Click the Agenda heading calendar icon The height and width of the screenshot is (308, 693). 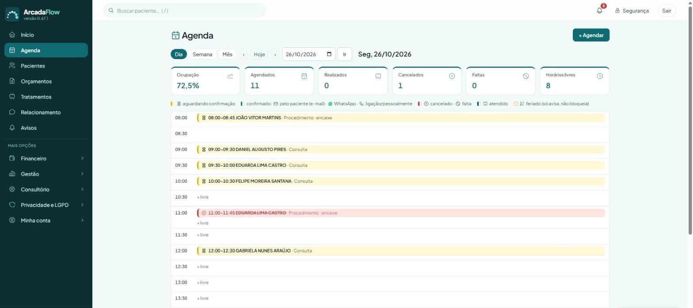pos(175,35)
